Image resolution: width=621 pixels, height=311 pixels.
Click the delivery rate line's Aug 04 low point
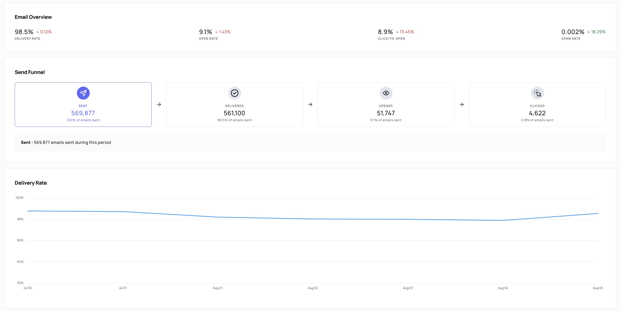(503, 220)
